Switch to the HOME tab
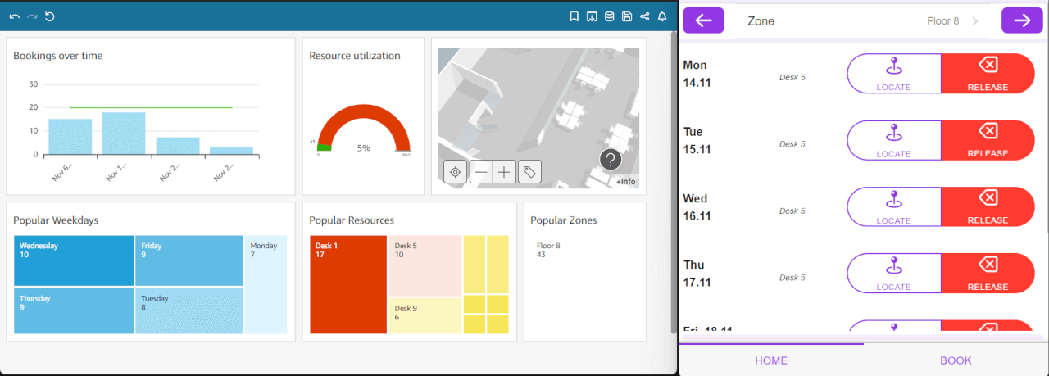 coord(771,360)
